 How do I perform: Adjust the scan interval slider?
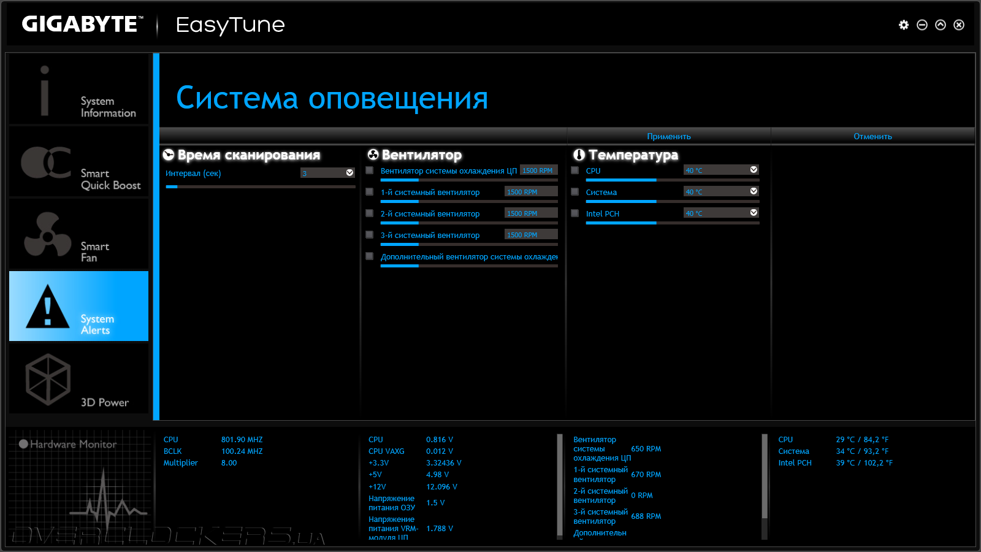[x=261, y=186]
